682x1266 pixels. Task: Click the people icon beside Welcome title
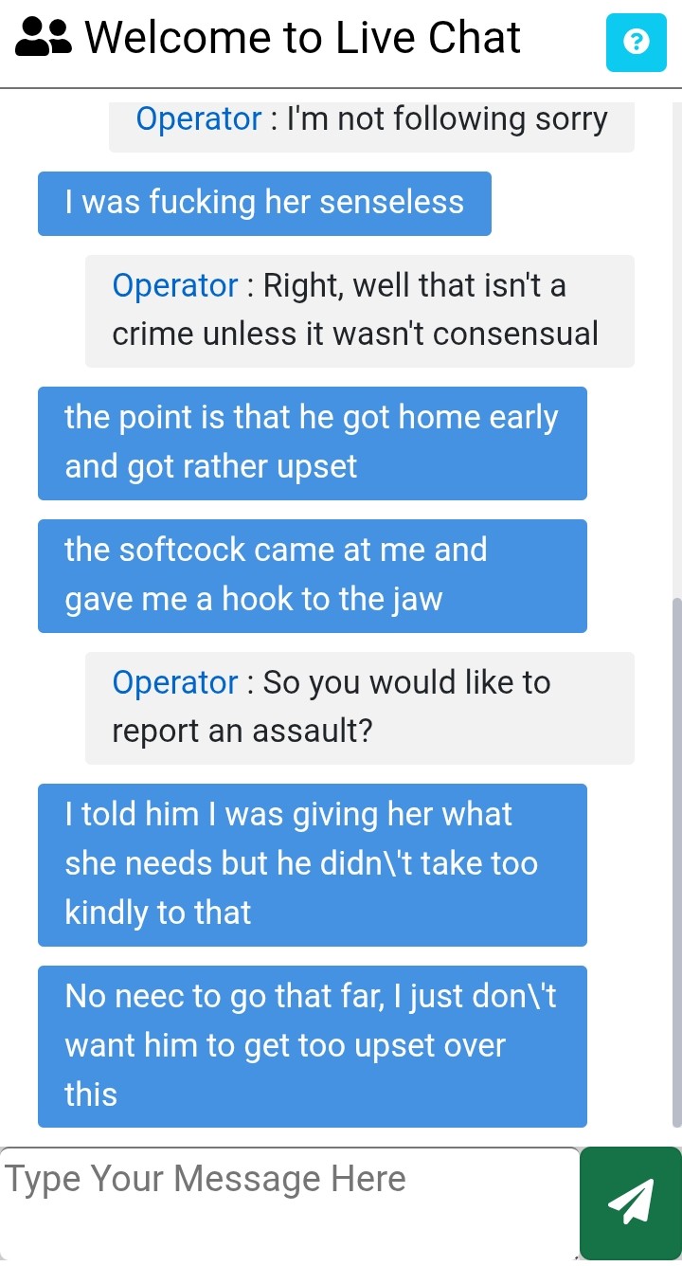(x=44, y=38)
